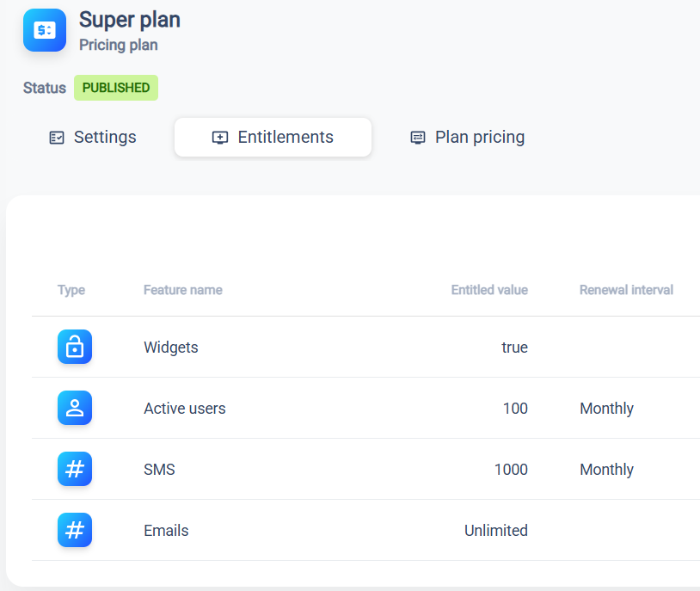Click the Plan pricing tab icon
The height and width of the screenshot is (591, 700).
(x=418, y=138)
